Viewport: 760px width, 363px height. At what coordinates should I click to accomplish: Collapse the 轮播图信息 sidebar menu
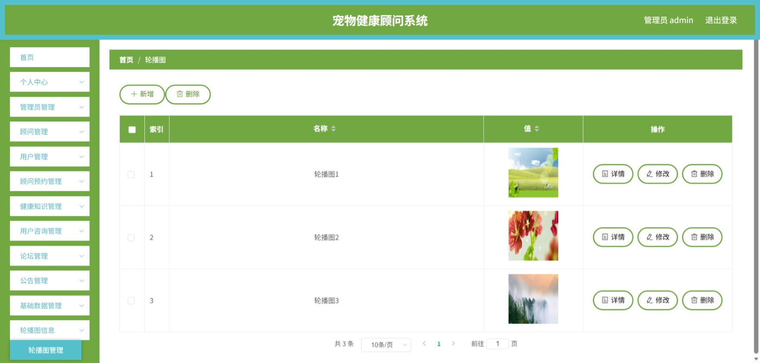50,330
